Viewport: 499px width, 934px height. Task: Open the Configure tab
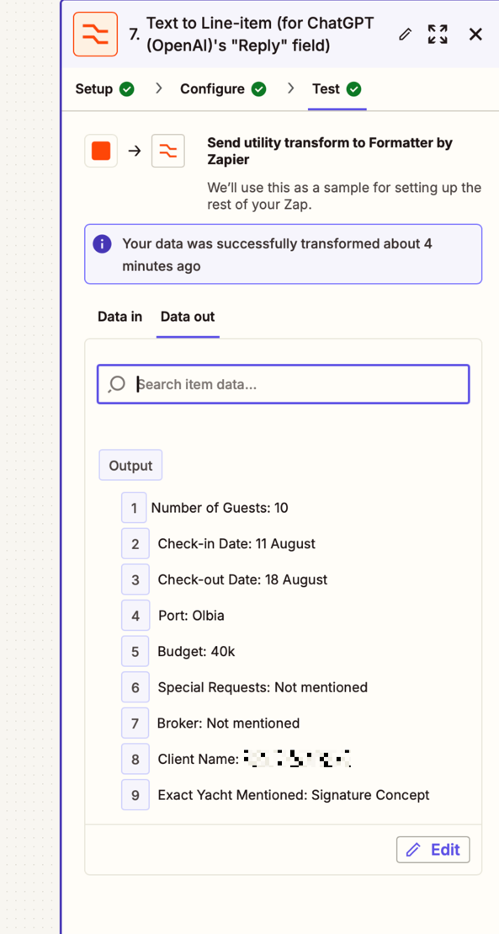tap(223, 89)
